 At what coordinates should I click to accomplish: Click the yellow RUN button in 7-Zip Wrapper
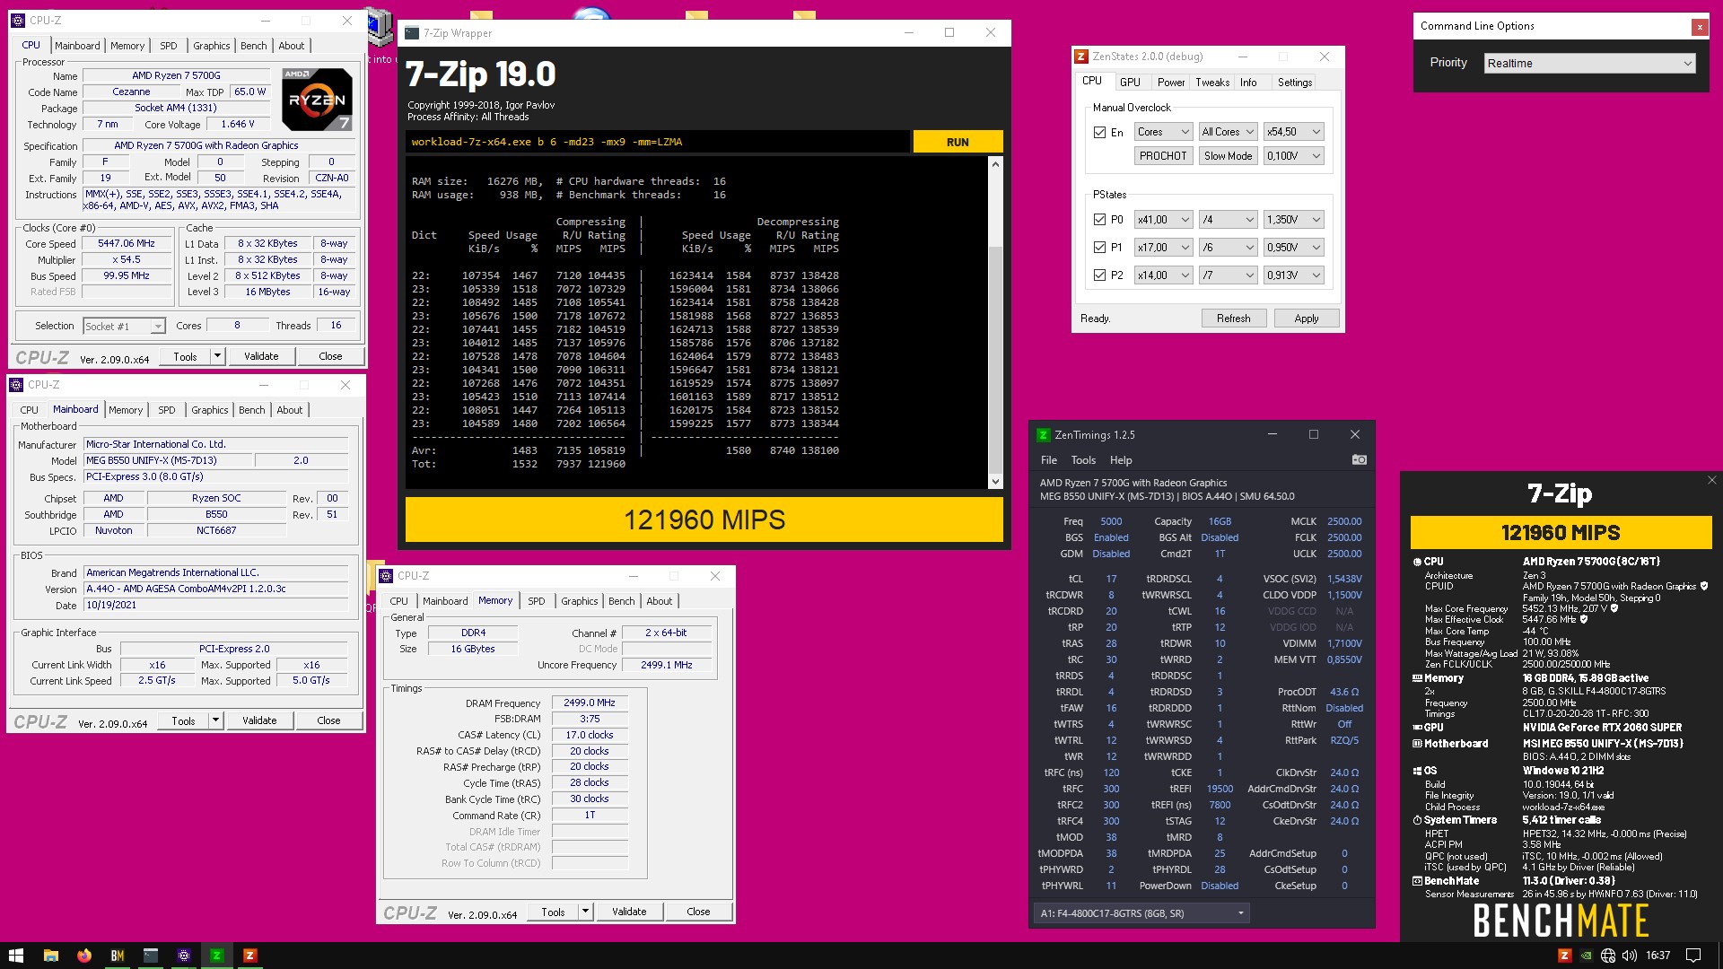tap(958, 142)
